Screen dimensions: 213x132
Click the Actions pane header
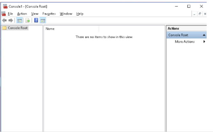tap(187, 29)
